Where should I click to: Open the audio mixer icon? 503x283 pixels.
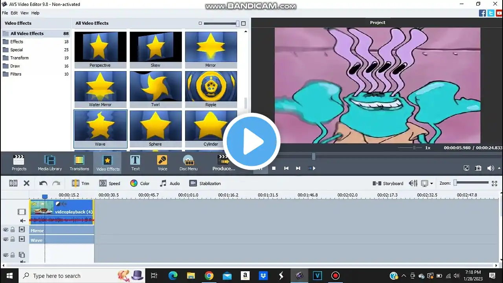pos(413,183)
